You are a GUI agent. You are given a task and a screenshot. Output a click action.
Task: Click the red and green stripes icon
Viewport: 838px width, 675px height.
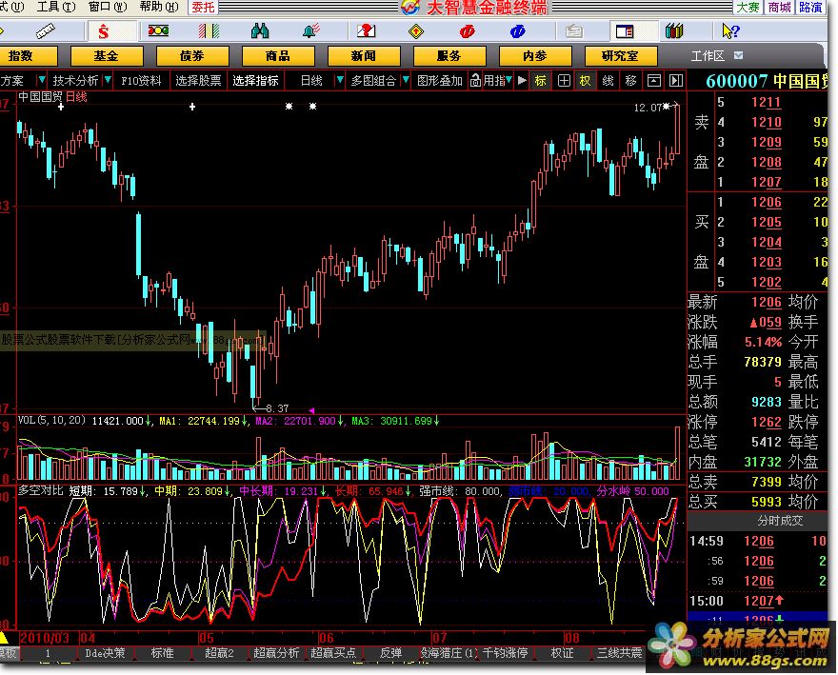[209, 31]
